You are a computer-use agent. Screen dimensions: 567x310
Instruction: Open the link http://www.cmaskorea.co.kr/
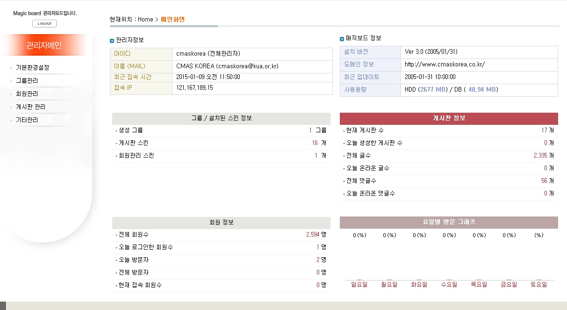tap(444, 65)
